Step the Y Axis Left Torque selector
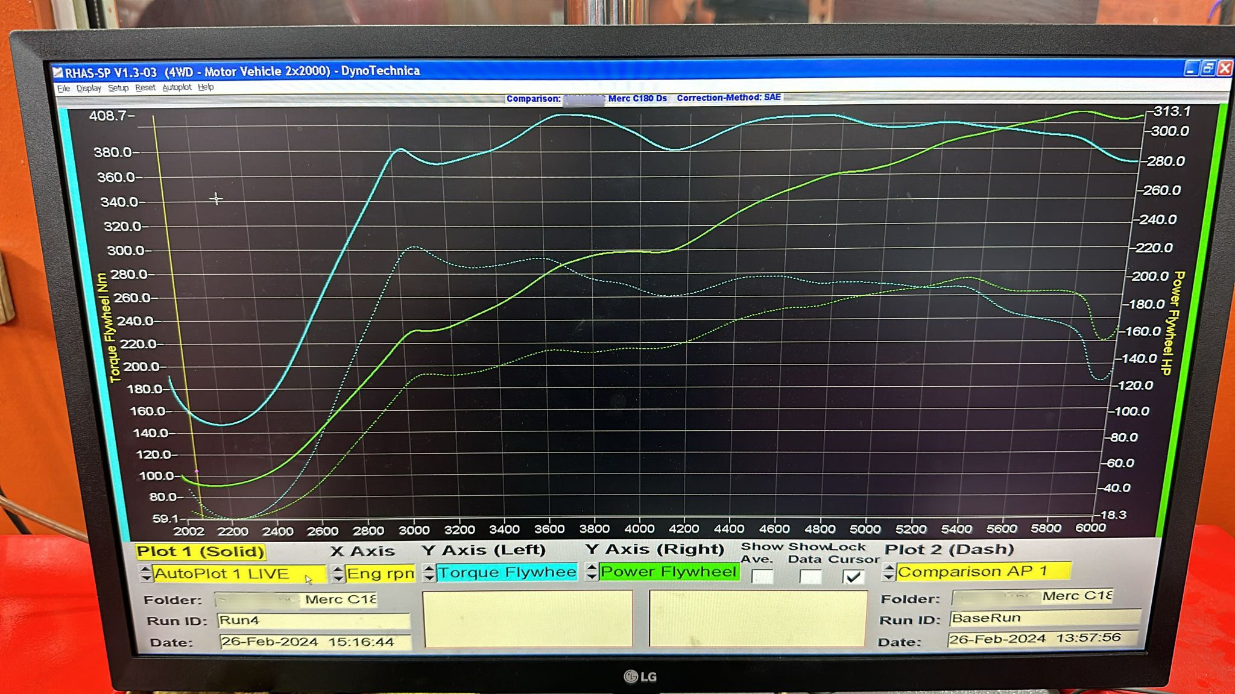 429,572
